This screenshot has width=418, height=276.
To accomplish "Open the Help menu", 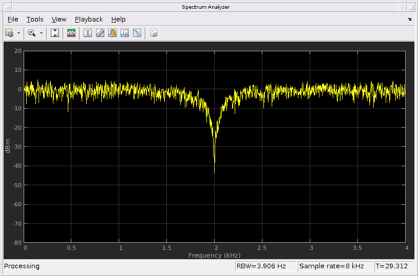I will coord(118,19).
